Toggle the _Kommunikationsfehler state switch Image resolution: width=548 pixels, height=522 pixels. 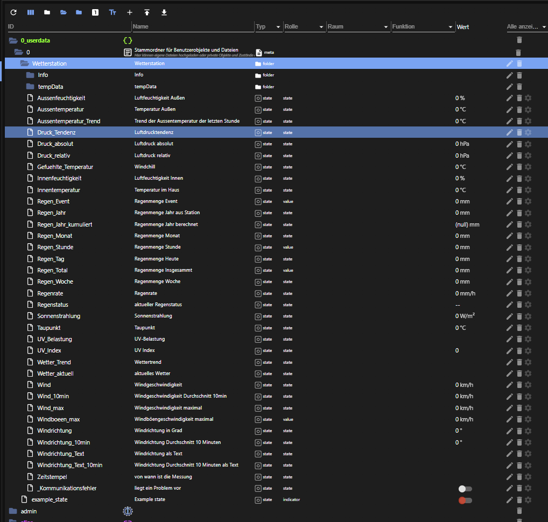click(465, 489)
